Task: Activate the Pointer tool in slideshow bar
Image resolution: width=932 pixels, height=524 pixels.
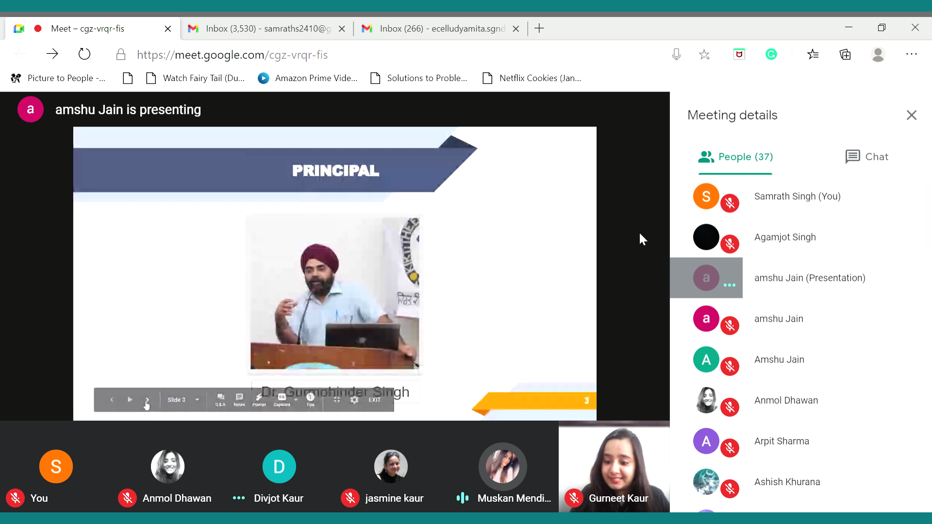Action: [x=259, y=400]
